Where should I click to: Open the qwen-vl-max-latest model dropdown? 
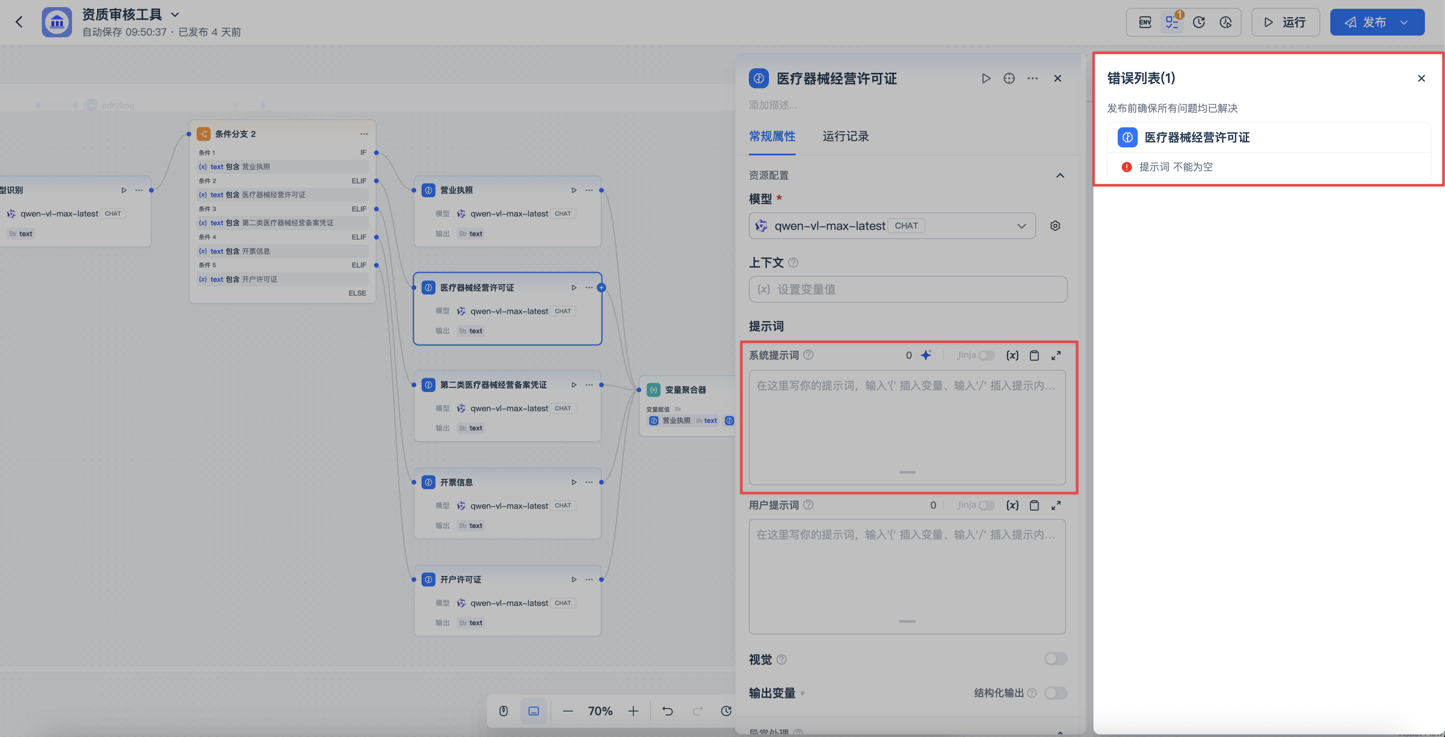pyautogui.click(x=892, y=226)
